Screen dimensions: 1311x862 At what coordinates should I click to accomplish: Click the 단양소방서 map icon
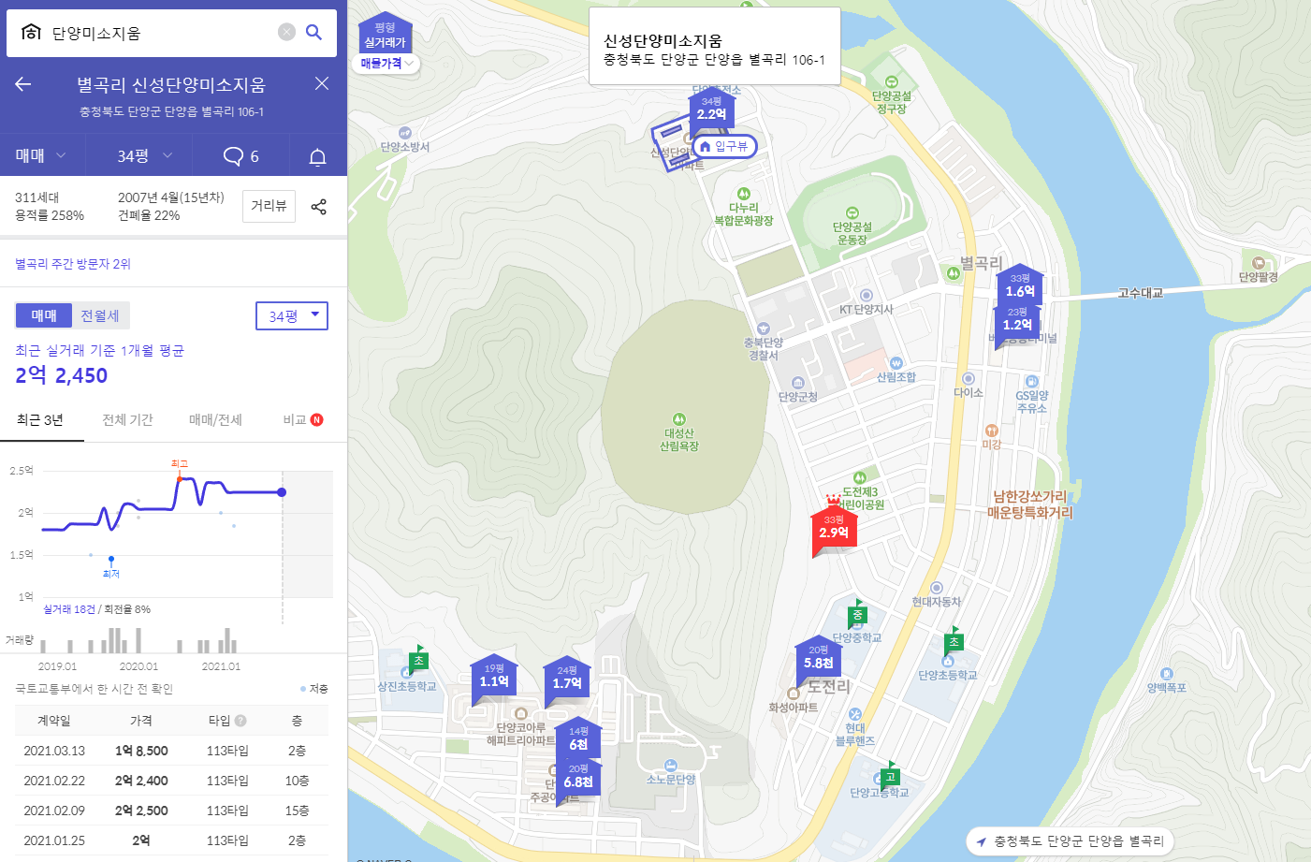coord(404,133)
